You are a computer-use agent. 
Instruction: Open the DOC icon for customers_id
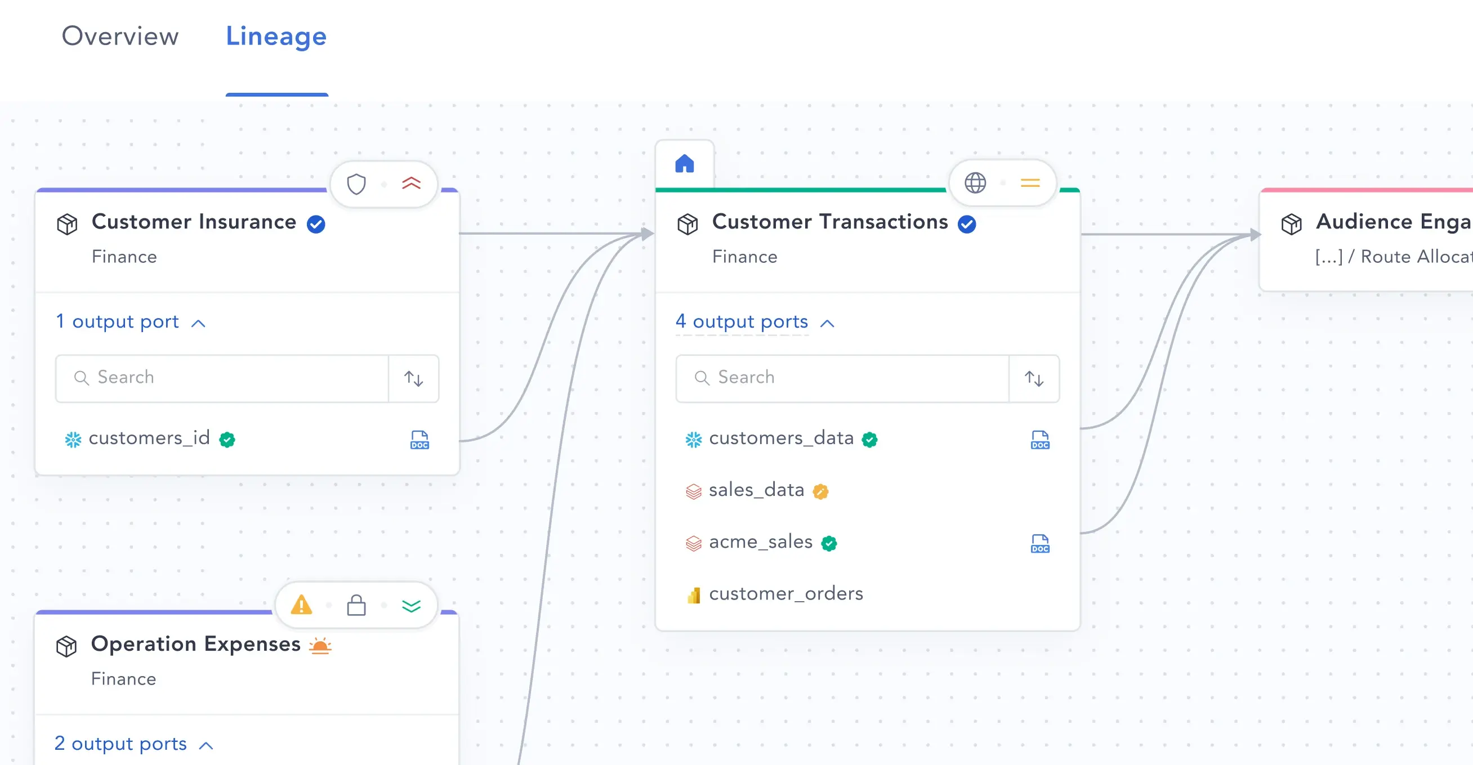pyautogui.click(x=419, y=440)
